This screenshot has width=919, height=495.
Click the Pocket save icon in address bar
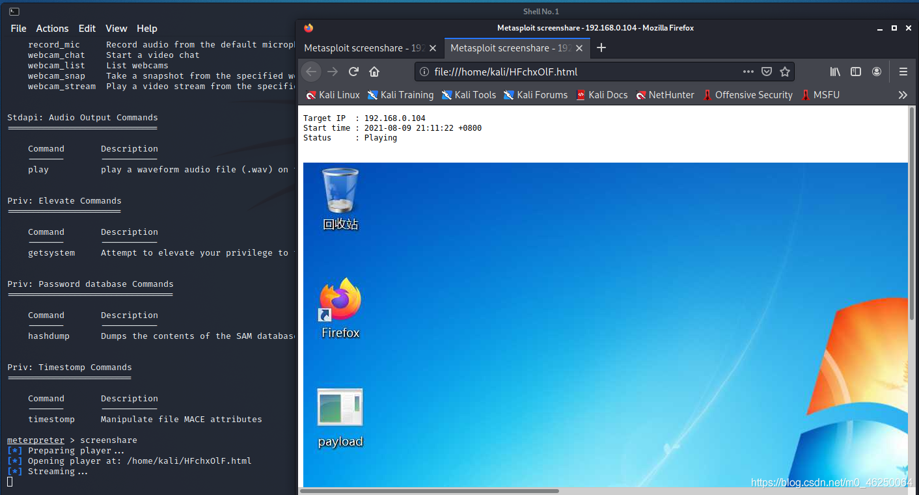pos(767,72)
